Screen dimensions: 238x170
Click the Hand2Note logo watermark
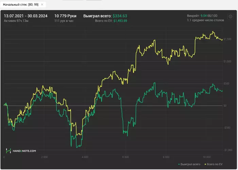21,150
